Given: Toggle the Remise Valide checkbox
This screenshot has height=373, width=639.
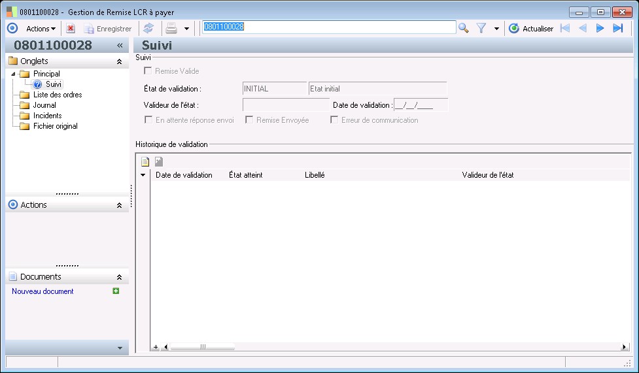Looking at the screenshot, I should coord(148,71).
